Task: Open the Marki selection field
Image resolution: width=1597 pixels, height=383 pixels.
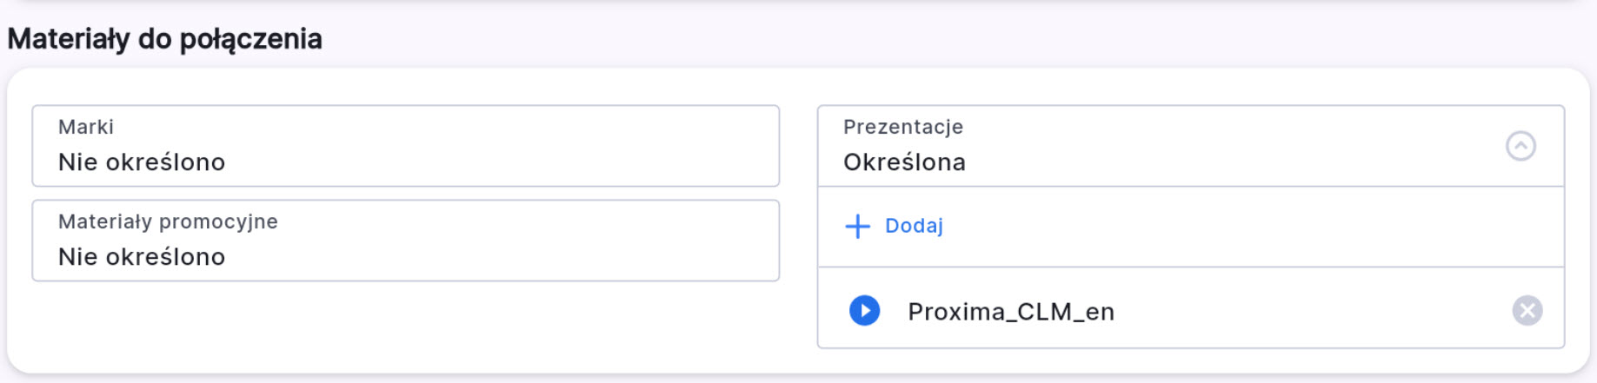Action: click(x=405, y=146)
